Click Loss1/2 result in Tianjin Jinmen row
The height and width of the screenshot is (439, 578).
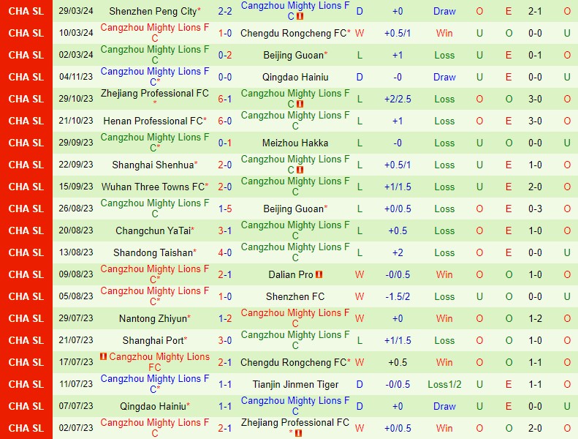(444, 384)
